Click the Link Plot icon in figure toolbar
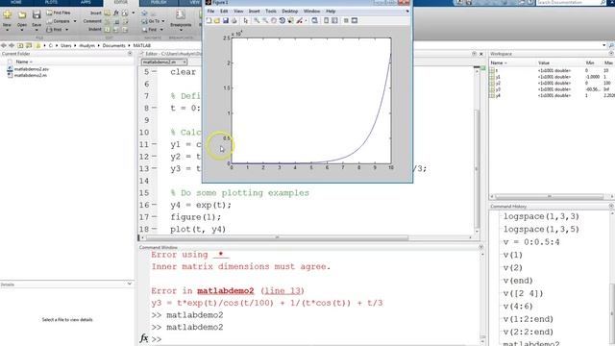The height and width of the screenshot is (346, 615). tap(314, 20)
